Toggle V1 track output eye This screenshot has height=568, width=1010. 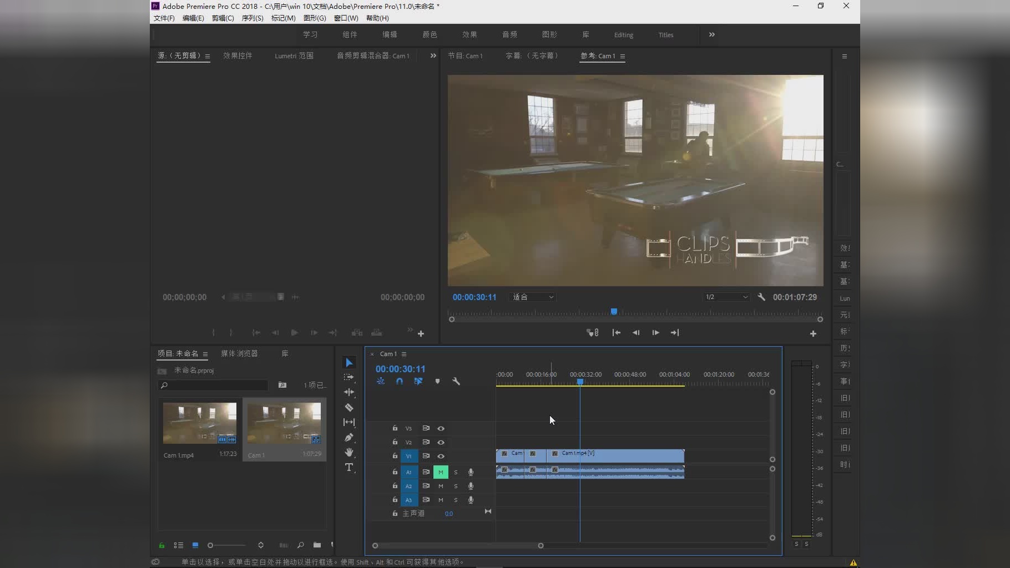point(441,456)
